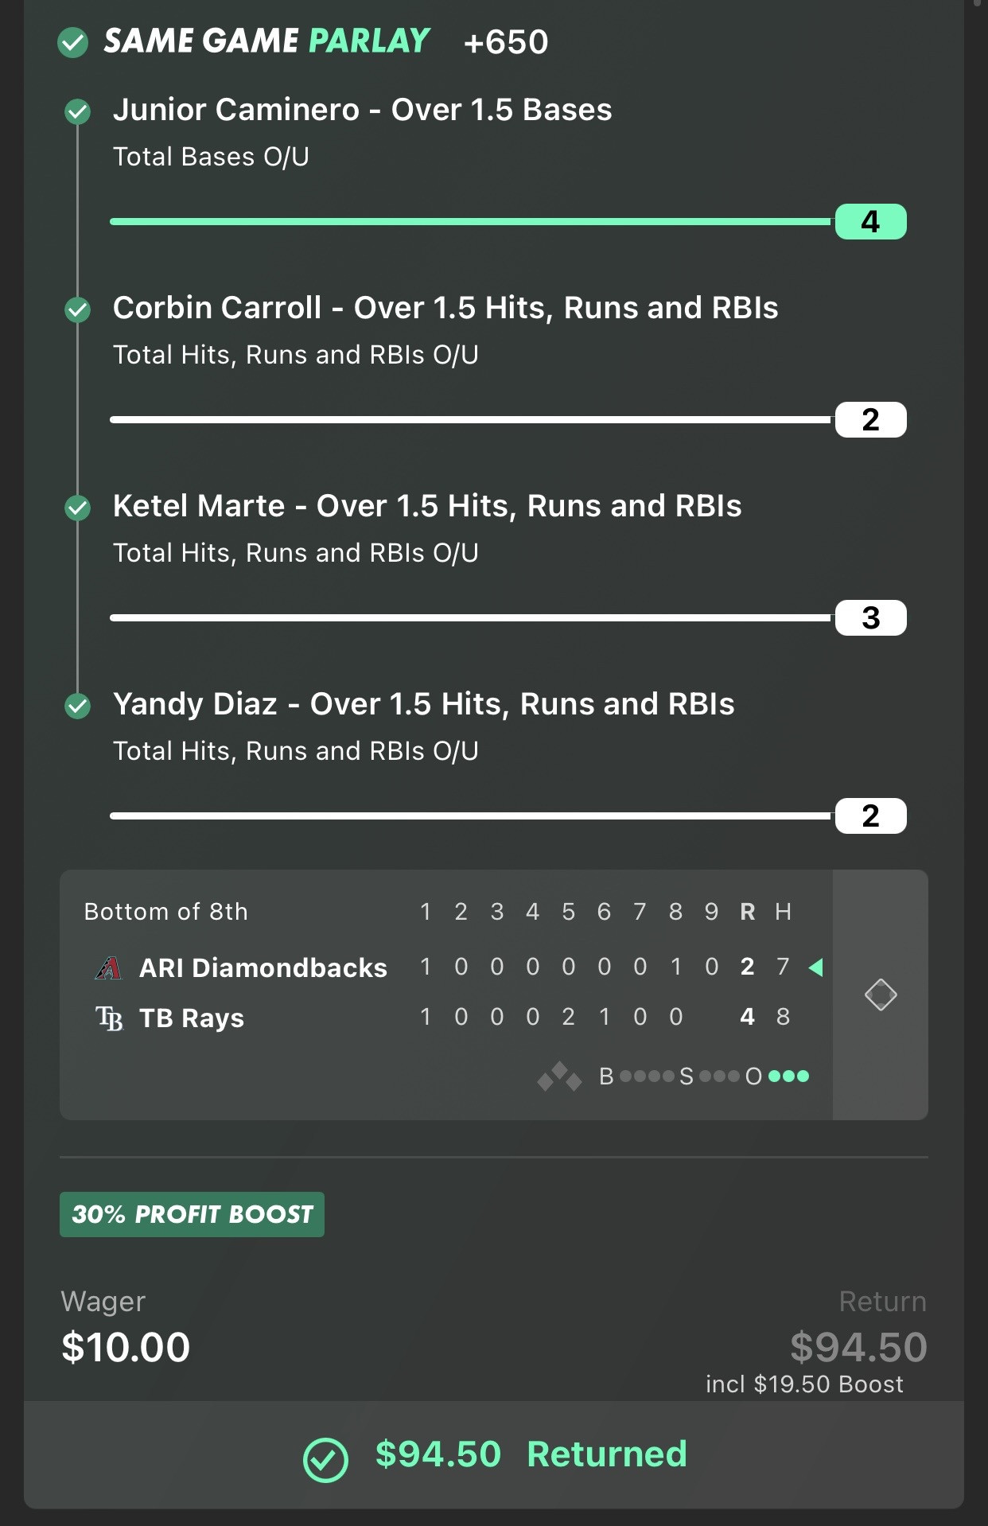Open the baseball diamond field view icon
Image resolution: width=988 pixels, height=1526 pixels.
(881, 995)
